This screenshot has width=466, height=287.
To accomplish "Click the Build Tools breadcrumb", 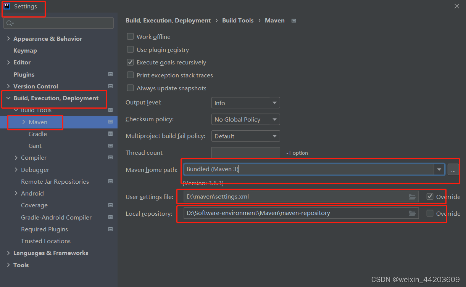I will pyautogui.click(x=238, y=21).
